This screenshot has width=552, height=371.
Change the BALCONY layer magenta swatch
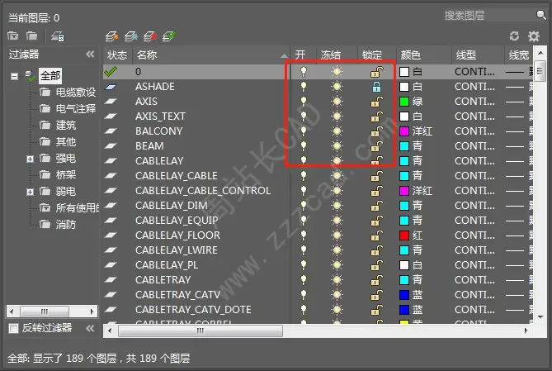coord(404,131)
